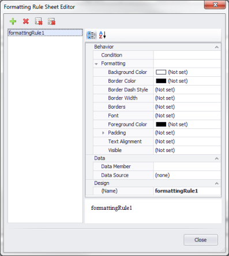
Task: Select the Border Dash Style label
Action: click(128, 90)
